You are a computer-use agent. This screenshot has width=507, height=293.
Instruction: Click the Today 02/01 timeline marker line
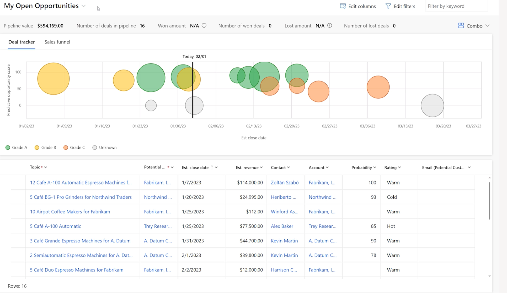click(x=193, y=90)
